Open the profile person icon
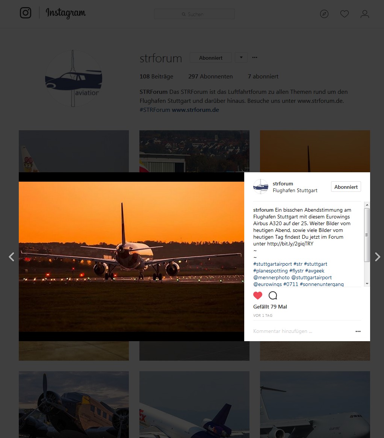 (x=365, y=14)
